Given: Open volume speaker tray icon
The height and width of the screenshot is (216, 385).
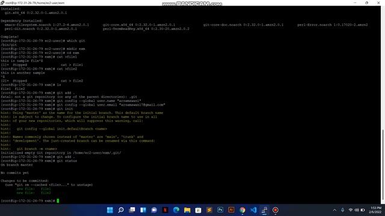Looking at the screenshot, I should [357, 210].
